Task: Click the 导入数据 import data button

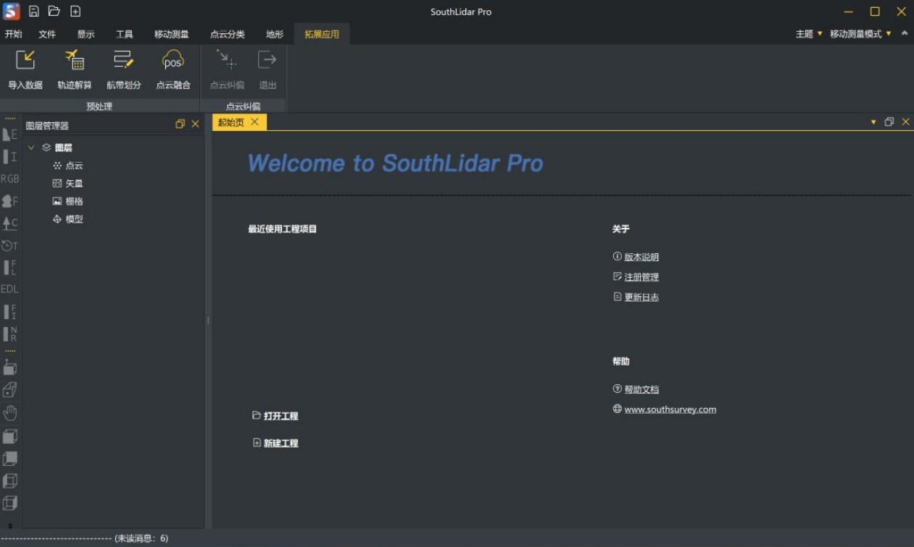Action: tap(25, 70)
